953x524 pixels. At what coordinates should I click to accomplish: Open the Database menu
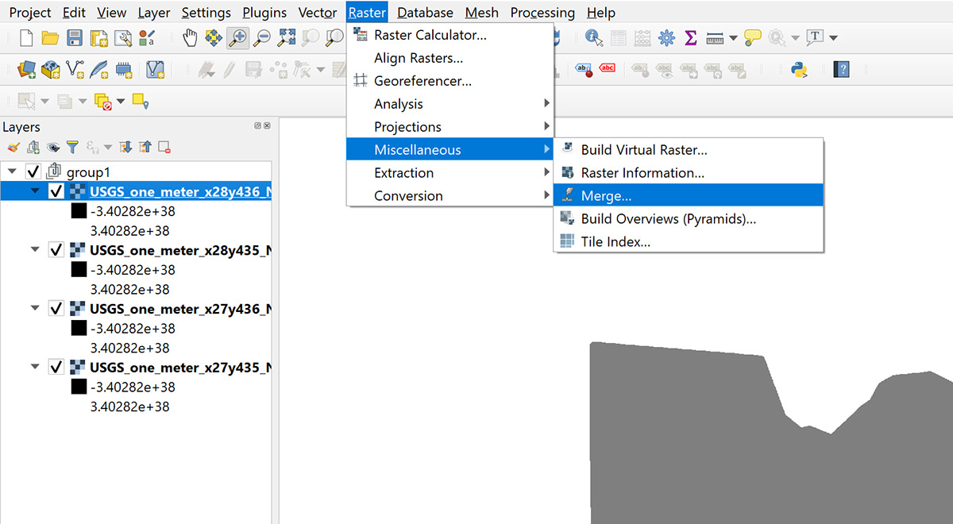[425, 12]
